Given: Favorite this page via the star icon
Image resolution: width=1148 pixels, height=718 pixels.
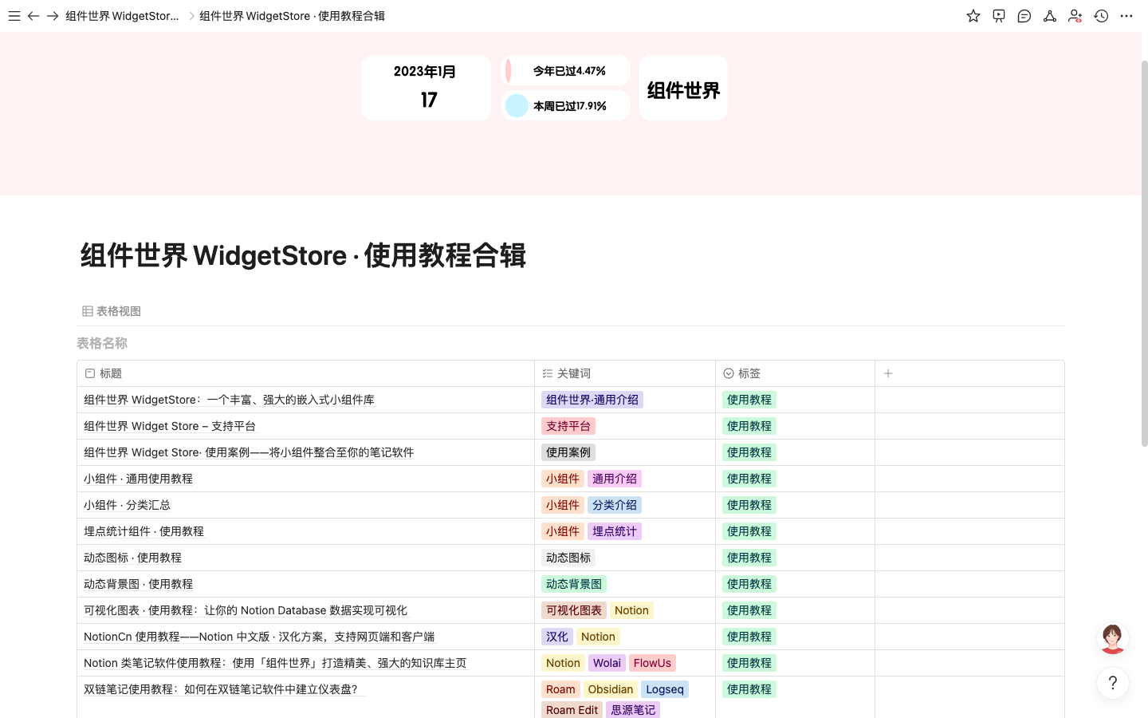Looking at the screenshot, I should coord(973,16).
